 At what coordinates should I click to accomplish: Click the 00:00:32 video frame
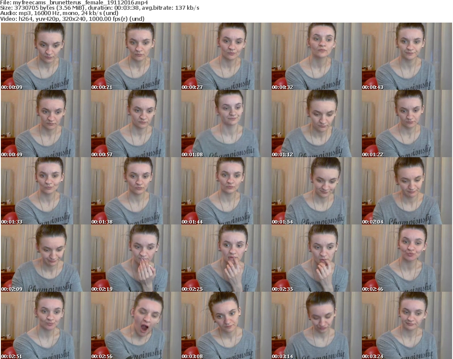click(316, 56)
